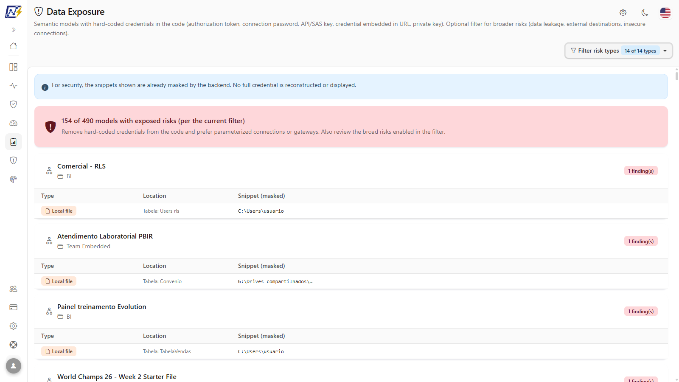Click Local file tag in Tabela: Convenio row

coord(59,281)
